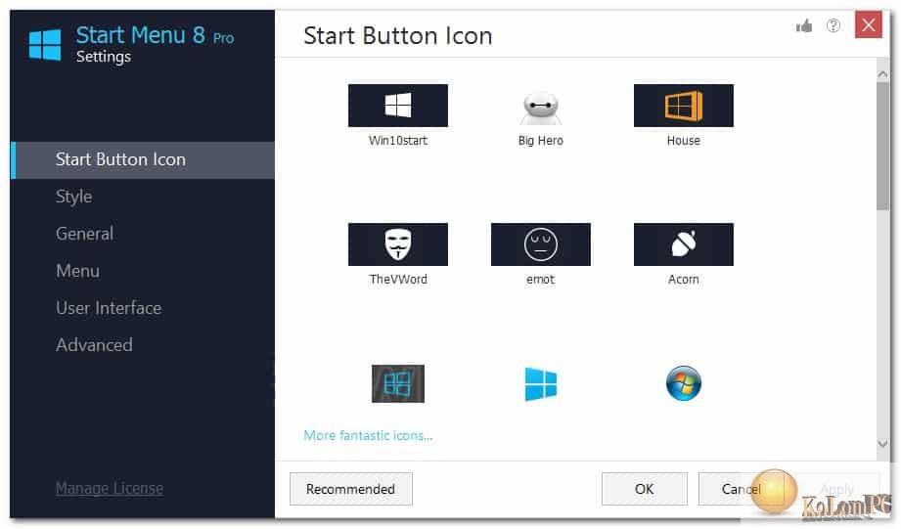Open the Style settings section
Image resolution: width=901 pixels, height=529 pixels.
pos(73,197)
